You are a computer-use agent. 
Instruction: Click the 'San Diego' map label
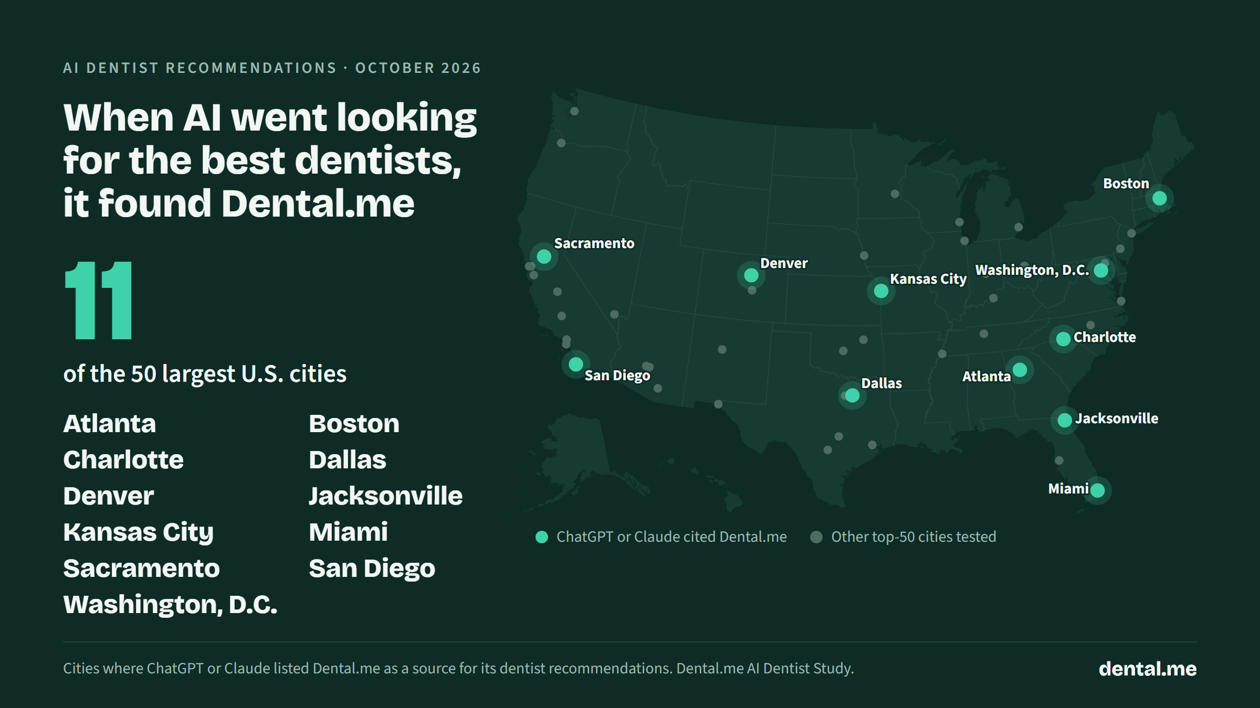click(617, 376)
